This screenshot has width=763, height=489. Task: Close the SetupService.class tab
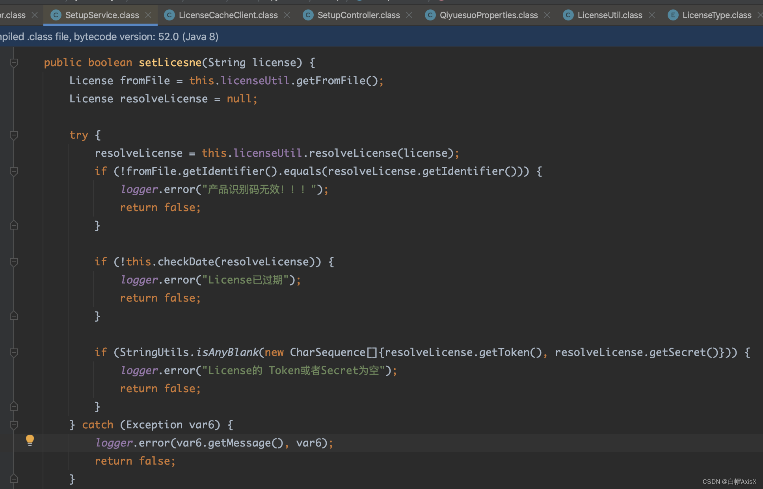pos(148,15)
